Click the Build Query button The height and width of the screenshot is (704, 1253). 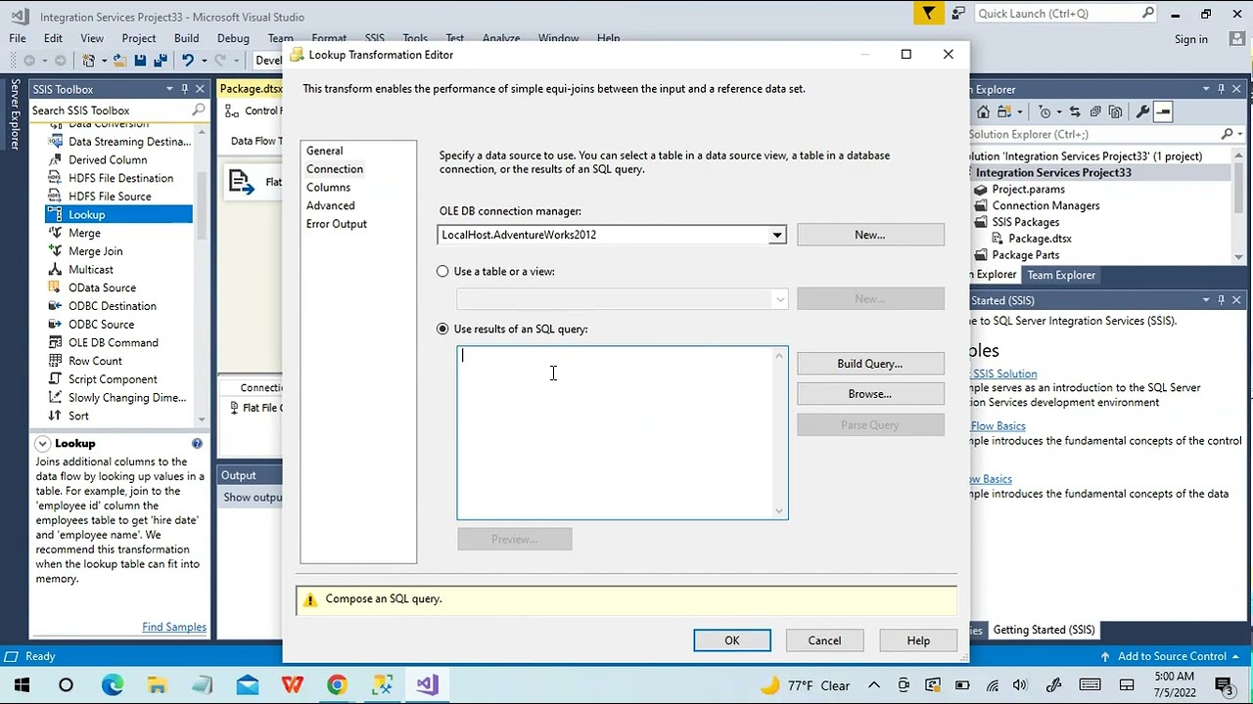[870, 364]
